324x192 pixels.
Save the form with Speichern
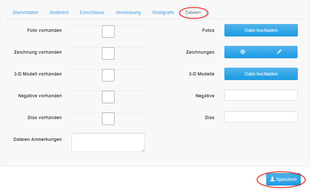(283, 179)
